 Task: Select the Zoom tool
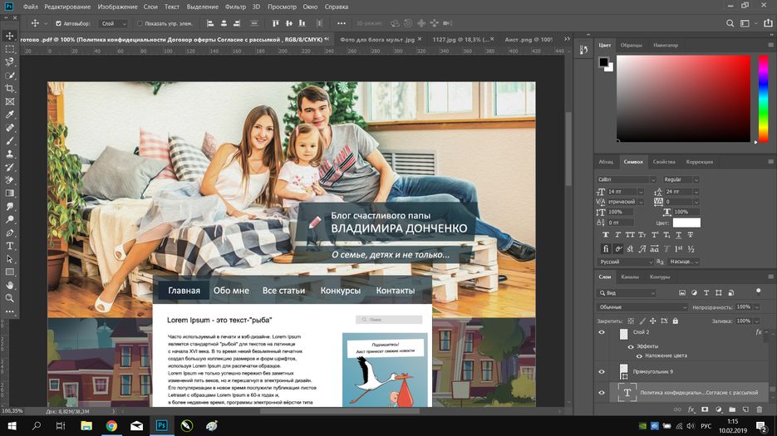pos(9,298)
